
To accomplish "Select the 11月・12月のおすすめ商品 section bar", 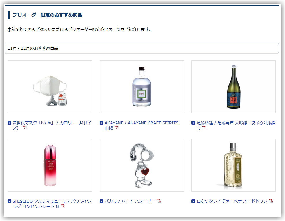I will (x=141, y=48).
